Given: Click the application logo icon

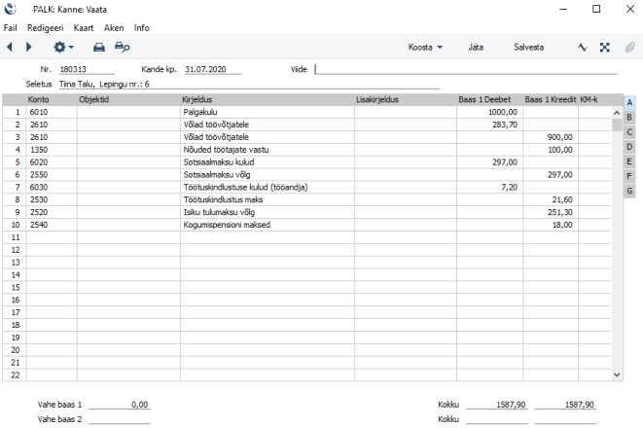Looking at the screenshot, I should pos(11,9).
